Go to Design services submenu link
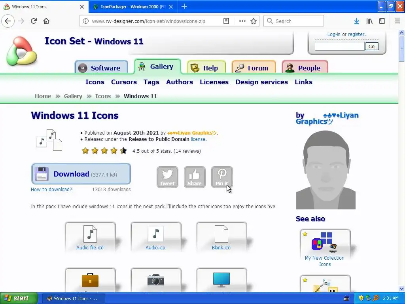The height and width of the screenshot is (304, 405). pyautogui.click(x=262, y=82)
